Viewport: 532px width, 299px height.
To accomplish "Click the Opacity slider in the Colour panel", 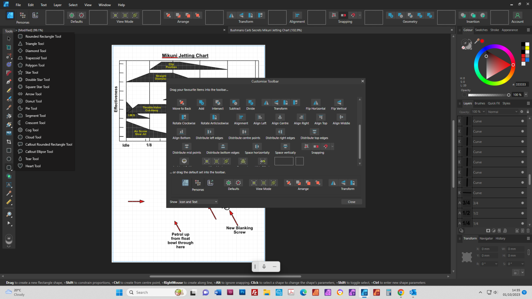I will tap(489, 95).
